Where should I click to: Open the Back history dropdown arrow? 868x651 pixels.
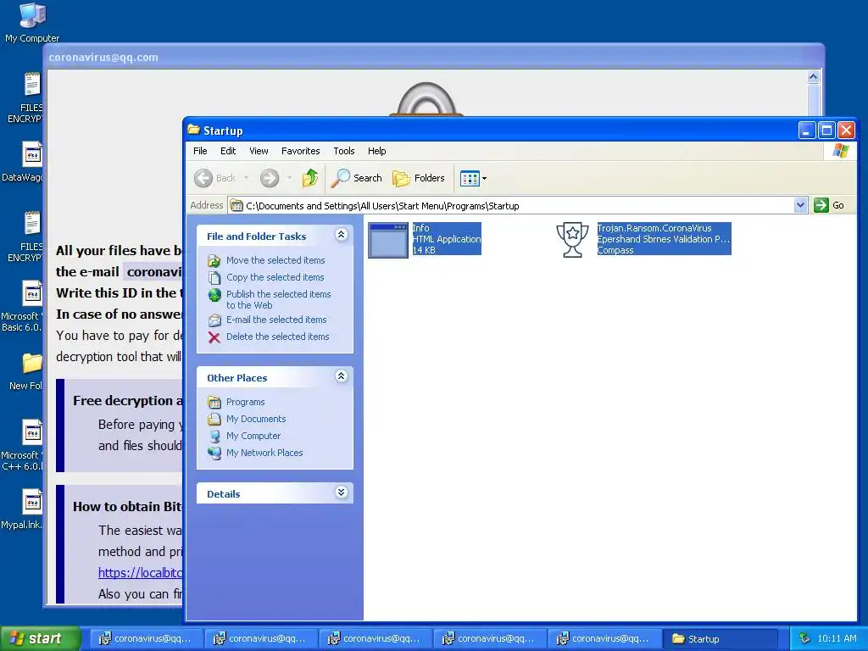click(x=246, y=178)
